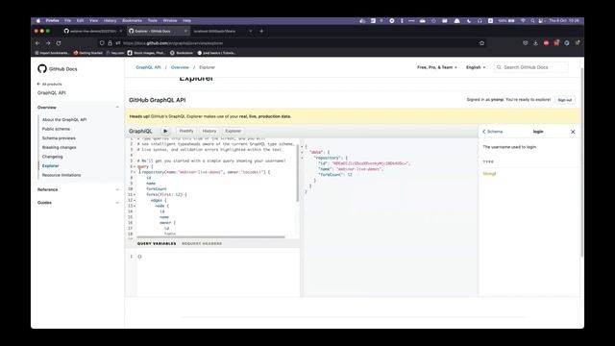
Task: Collapse the data object in results
Action: click(x=302, y=152)
